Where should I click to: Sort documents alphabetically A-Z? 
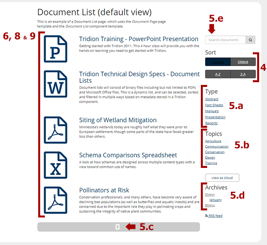point(218,74)
